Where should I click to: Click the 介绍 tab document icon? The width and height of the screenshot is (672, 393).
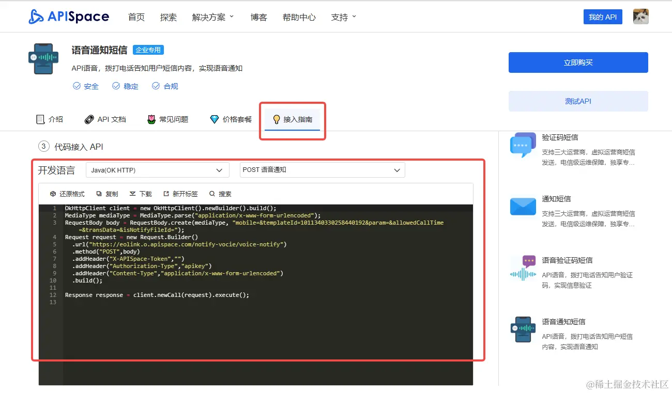tap(40, 119)
